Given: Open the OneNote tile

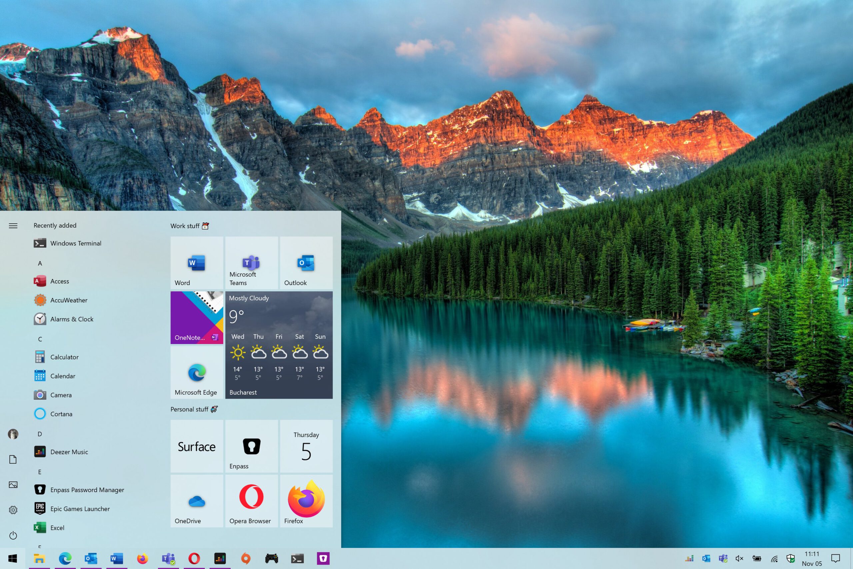Looking at the screenshot, I should (197, 318).
